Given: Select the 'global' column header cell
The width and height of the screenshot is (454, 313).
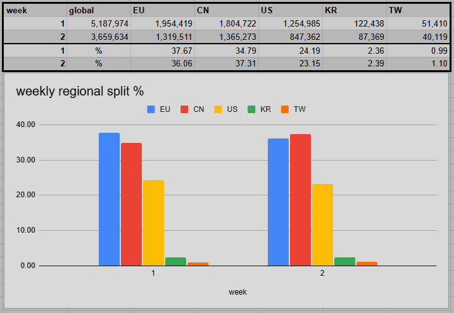Looking at the screenshot, I should coord(99,10).
